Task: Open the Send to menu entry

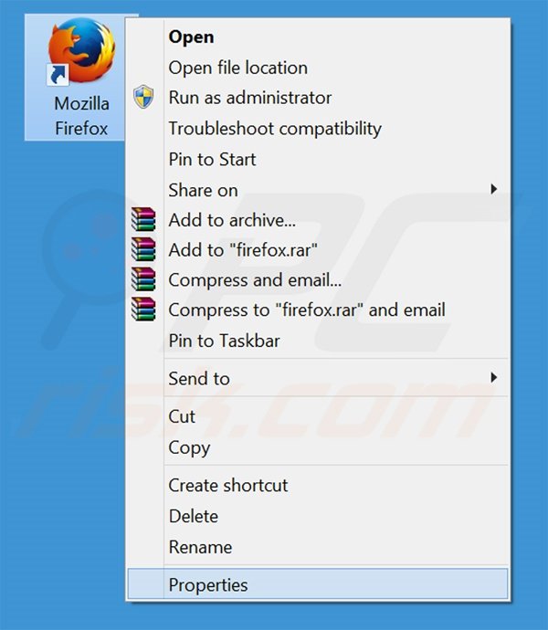Action: [x=318, y=379]
